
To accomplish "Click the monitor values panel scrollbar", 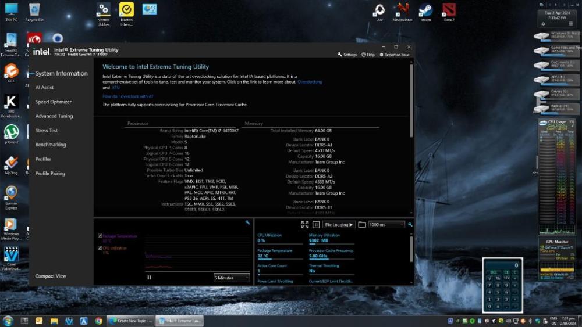I will click(x=411, y=249).
